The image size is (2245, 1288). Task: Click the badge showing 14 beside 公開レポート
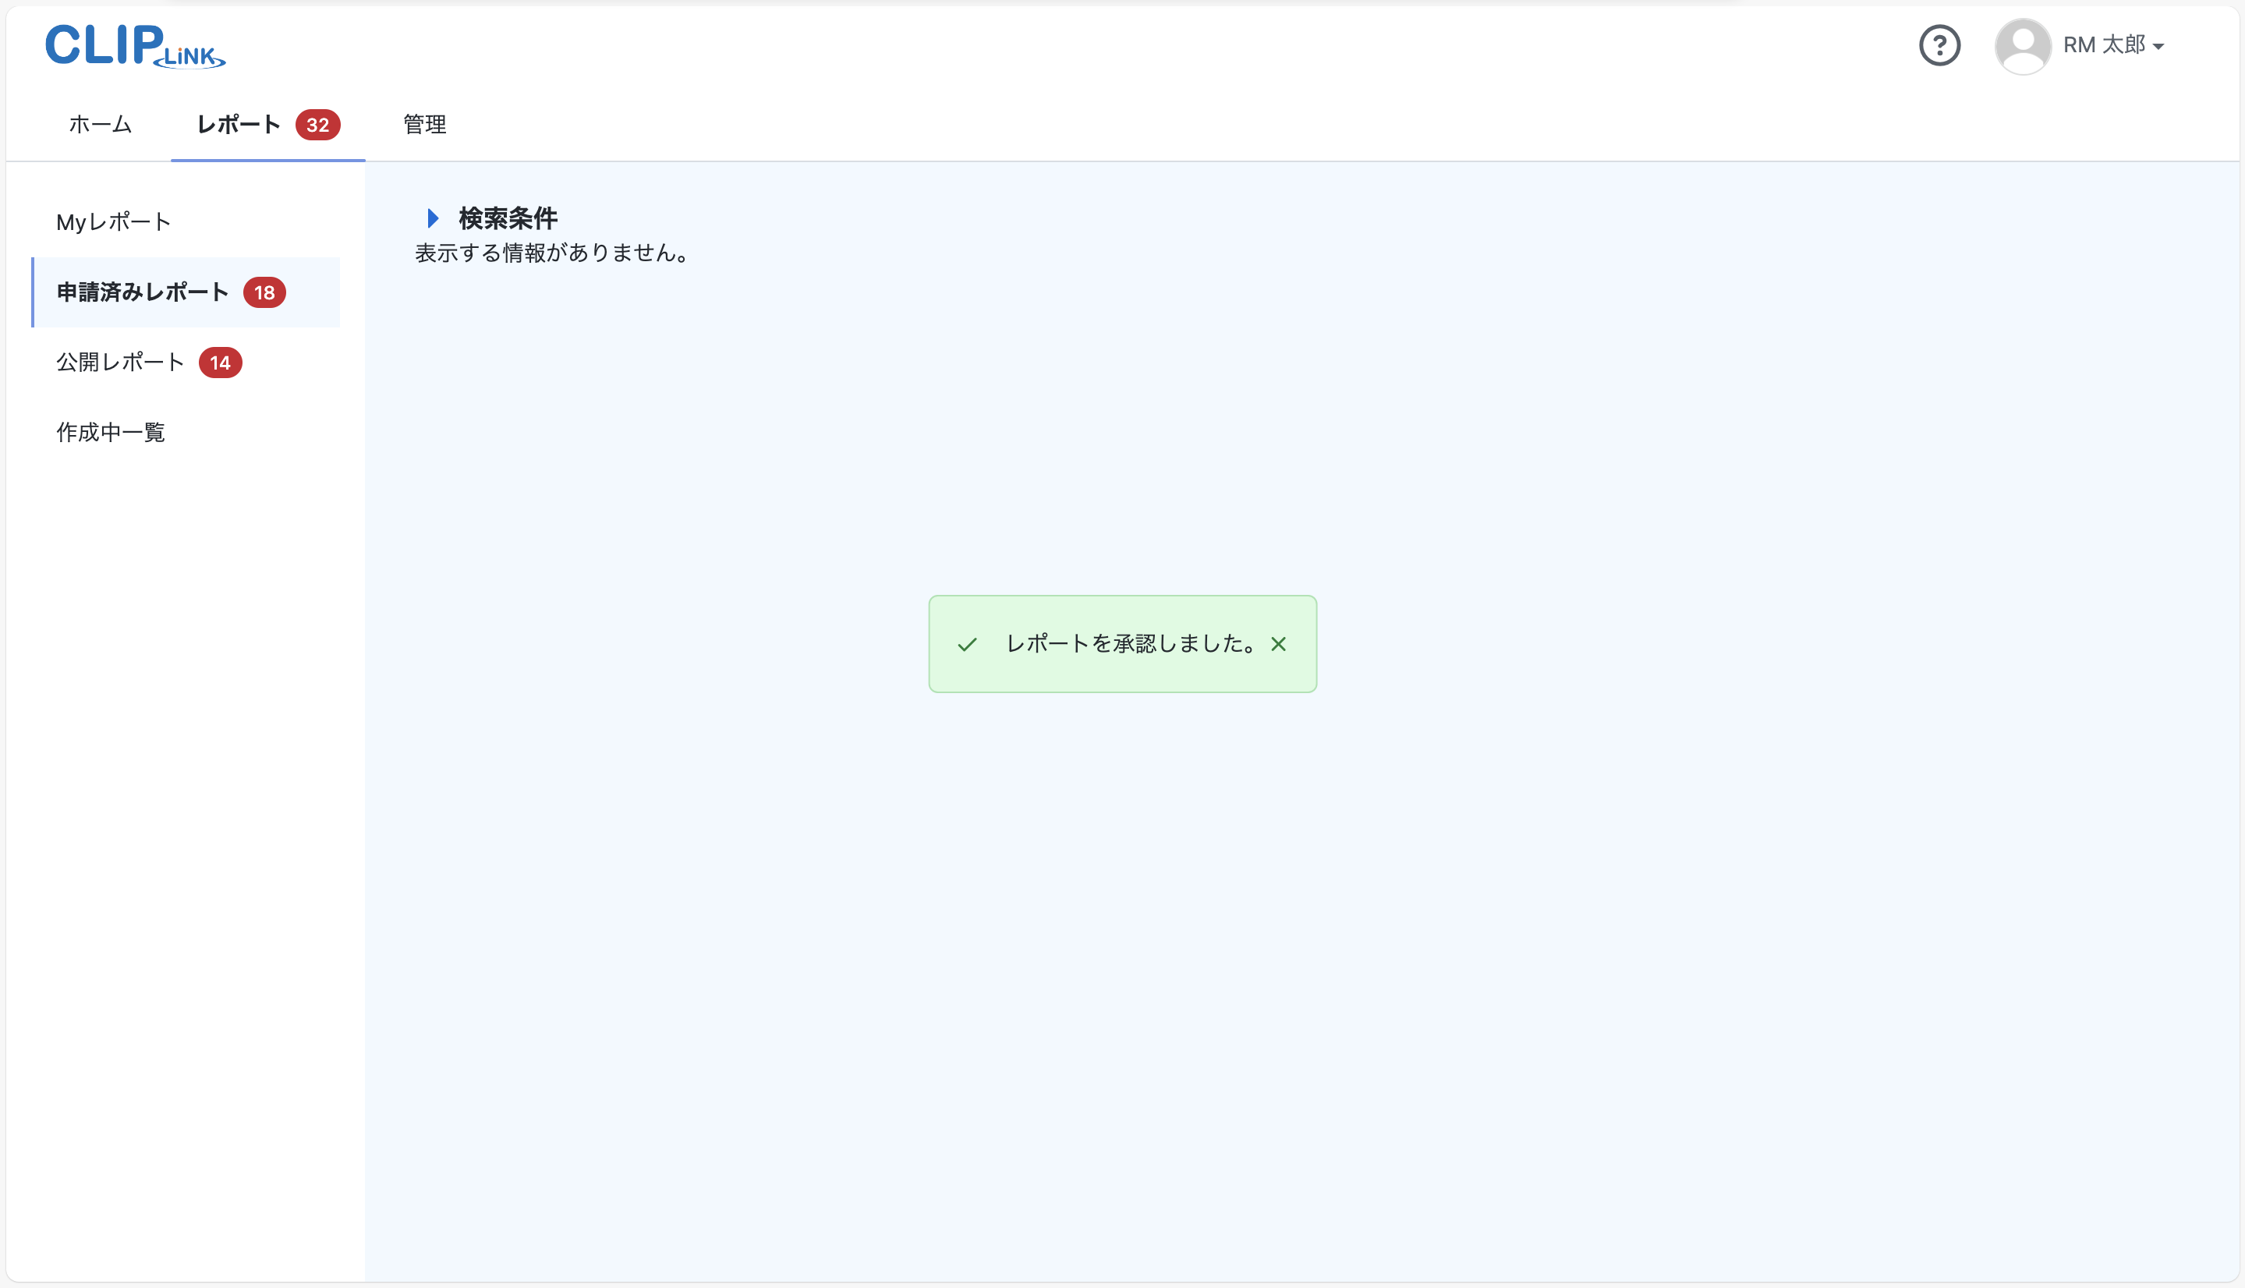point(221,362)
